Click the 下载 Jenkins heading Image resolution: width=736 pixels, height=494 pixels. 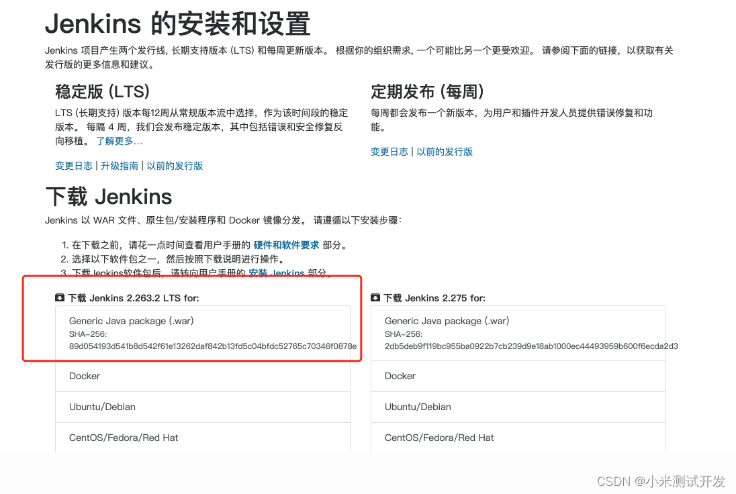point(109,197)
